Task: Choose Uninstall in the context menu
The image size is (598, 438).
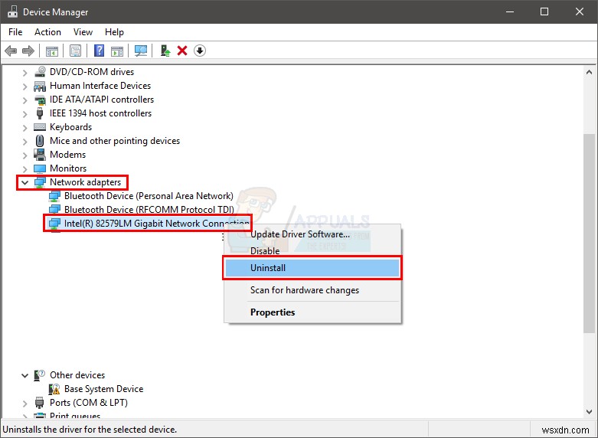Action: click(312, 268)
